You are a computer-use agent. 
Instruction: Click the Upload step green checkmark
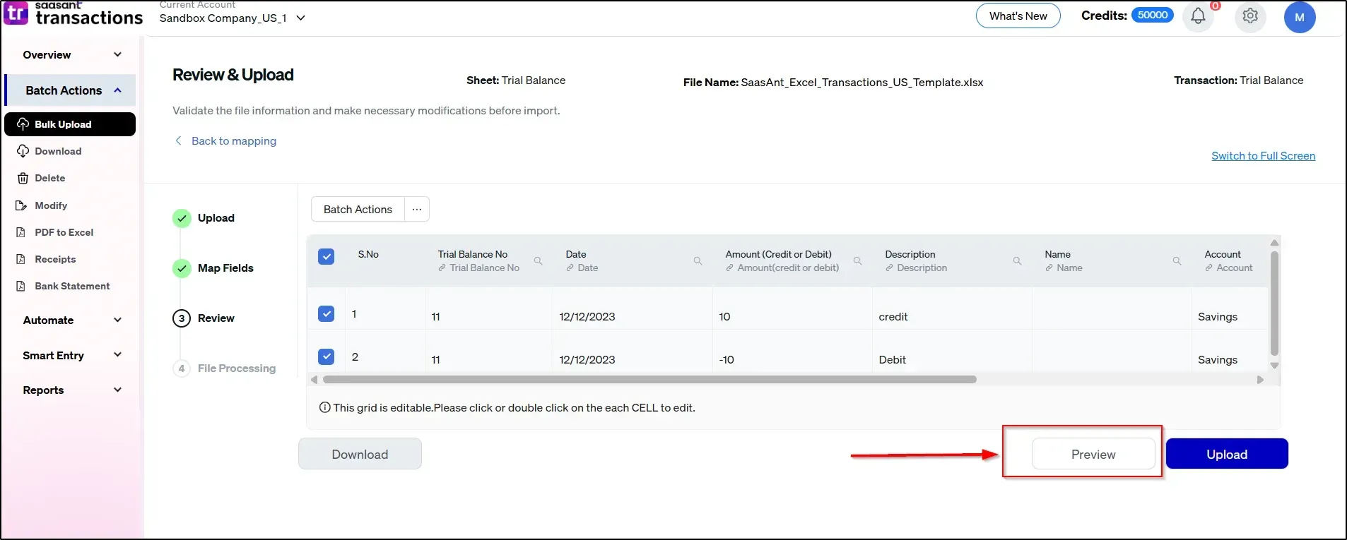[182, 218]
